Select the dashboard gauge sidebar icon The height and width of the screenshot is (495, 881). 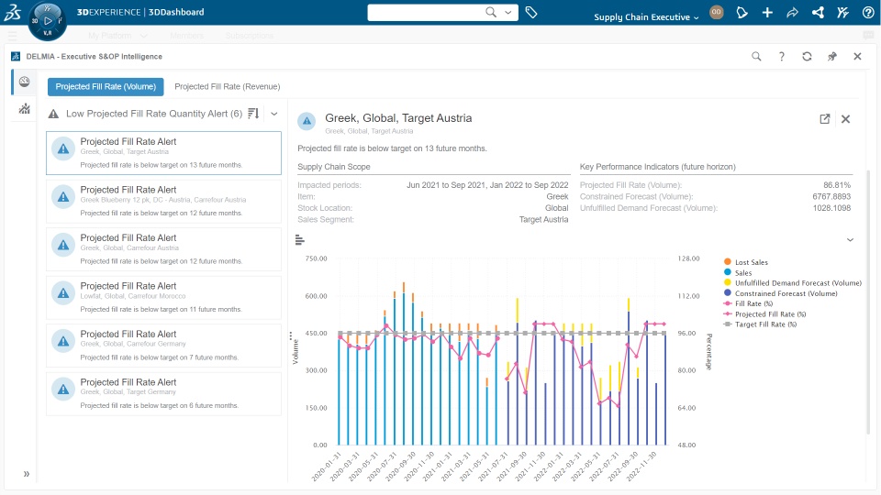(24, 82)
